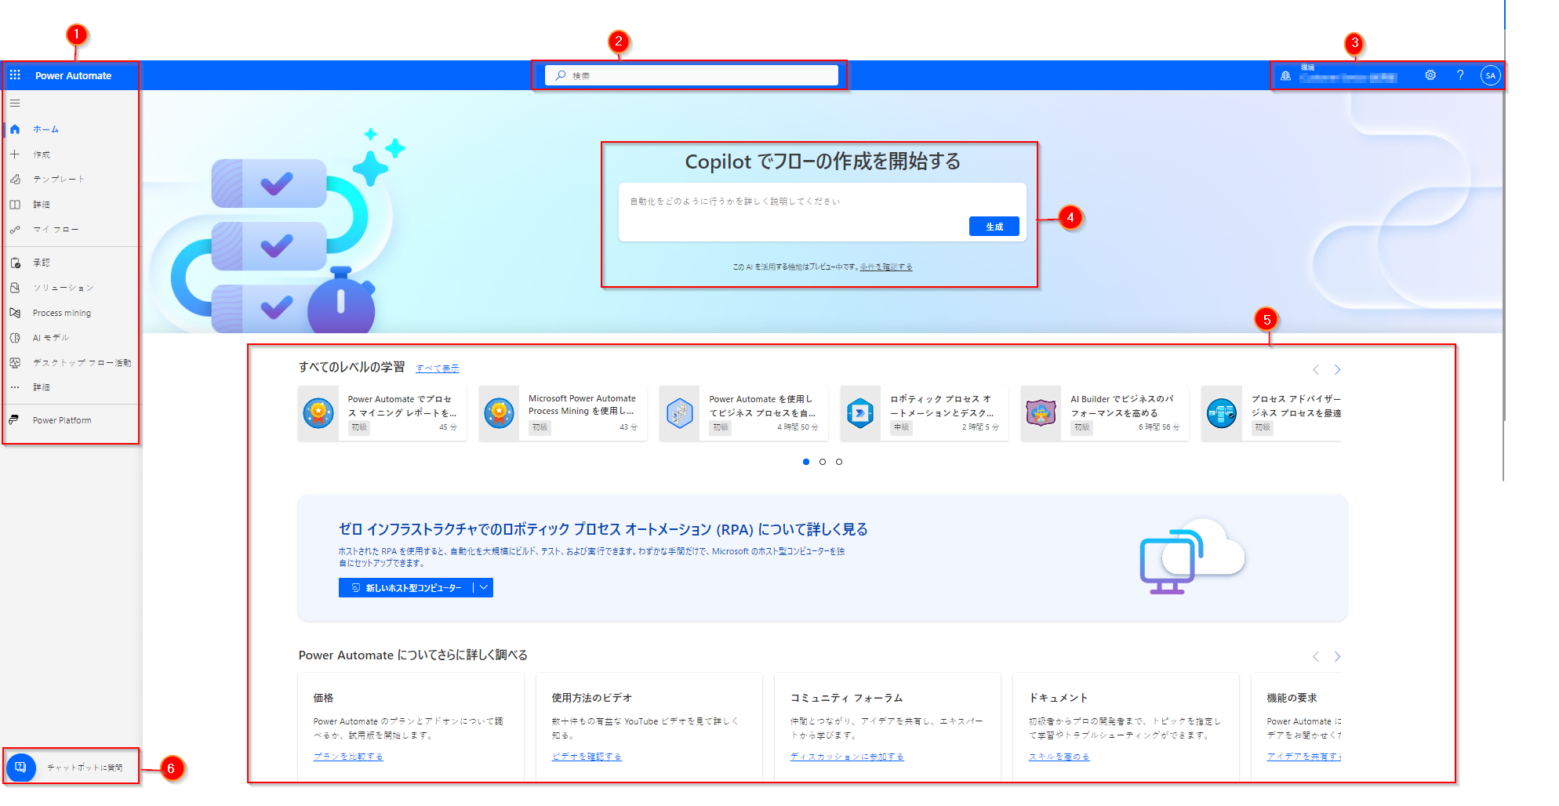Click the 生成 generate button
This screenshot has height=806, width=1559.
[994, 226]
